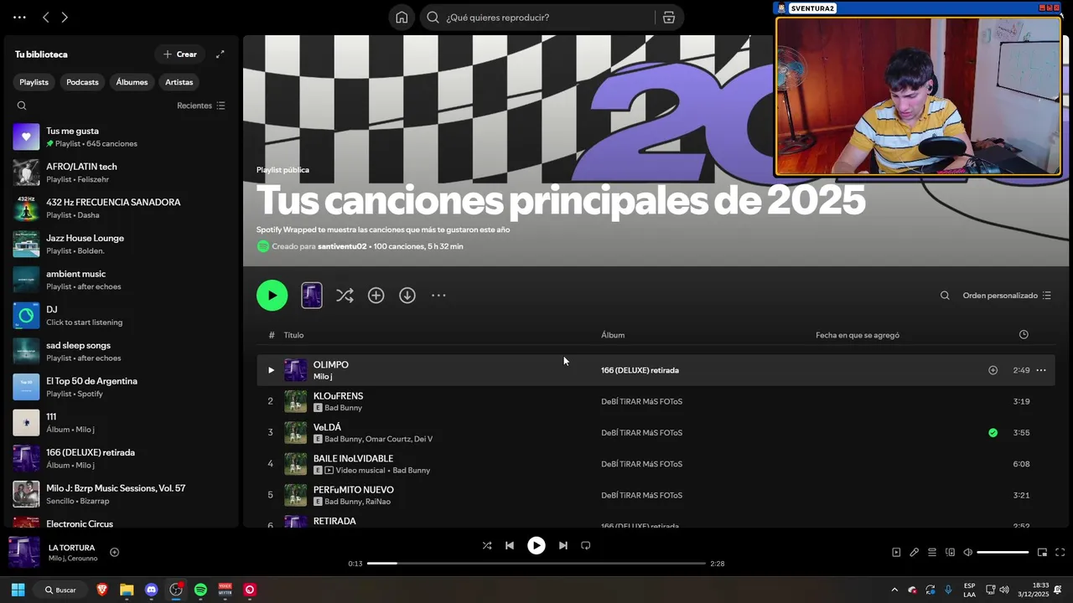Open the album 111 in library
Image resolution: width=1073 pixels, height=603 pixels.
coord(122,423)
